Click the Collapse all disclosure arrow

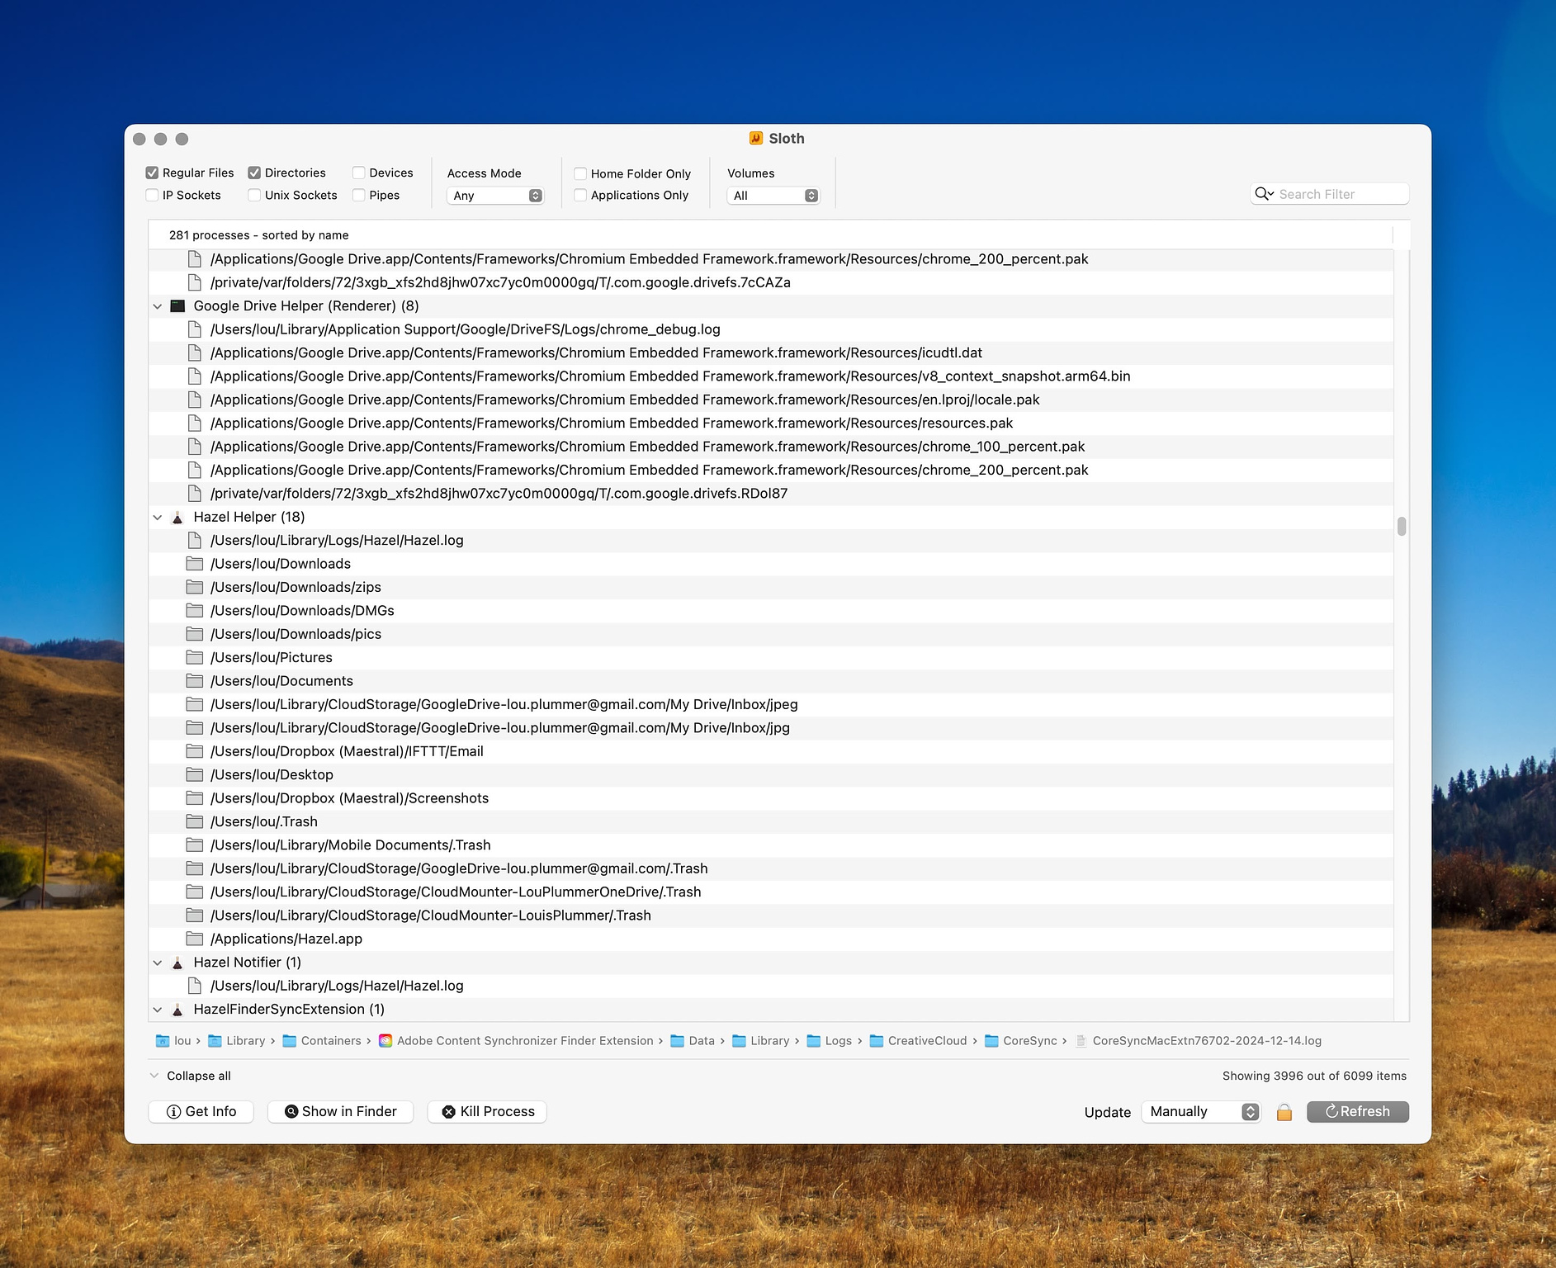click(x=154, y=1076)
